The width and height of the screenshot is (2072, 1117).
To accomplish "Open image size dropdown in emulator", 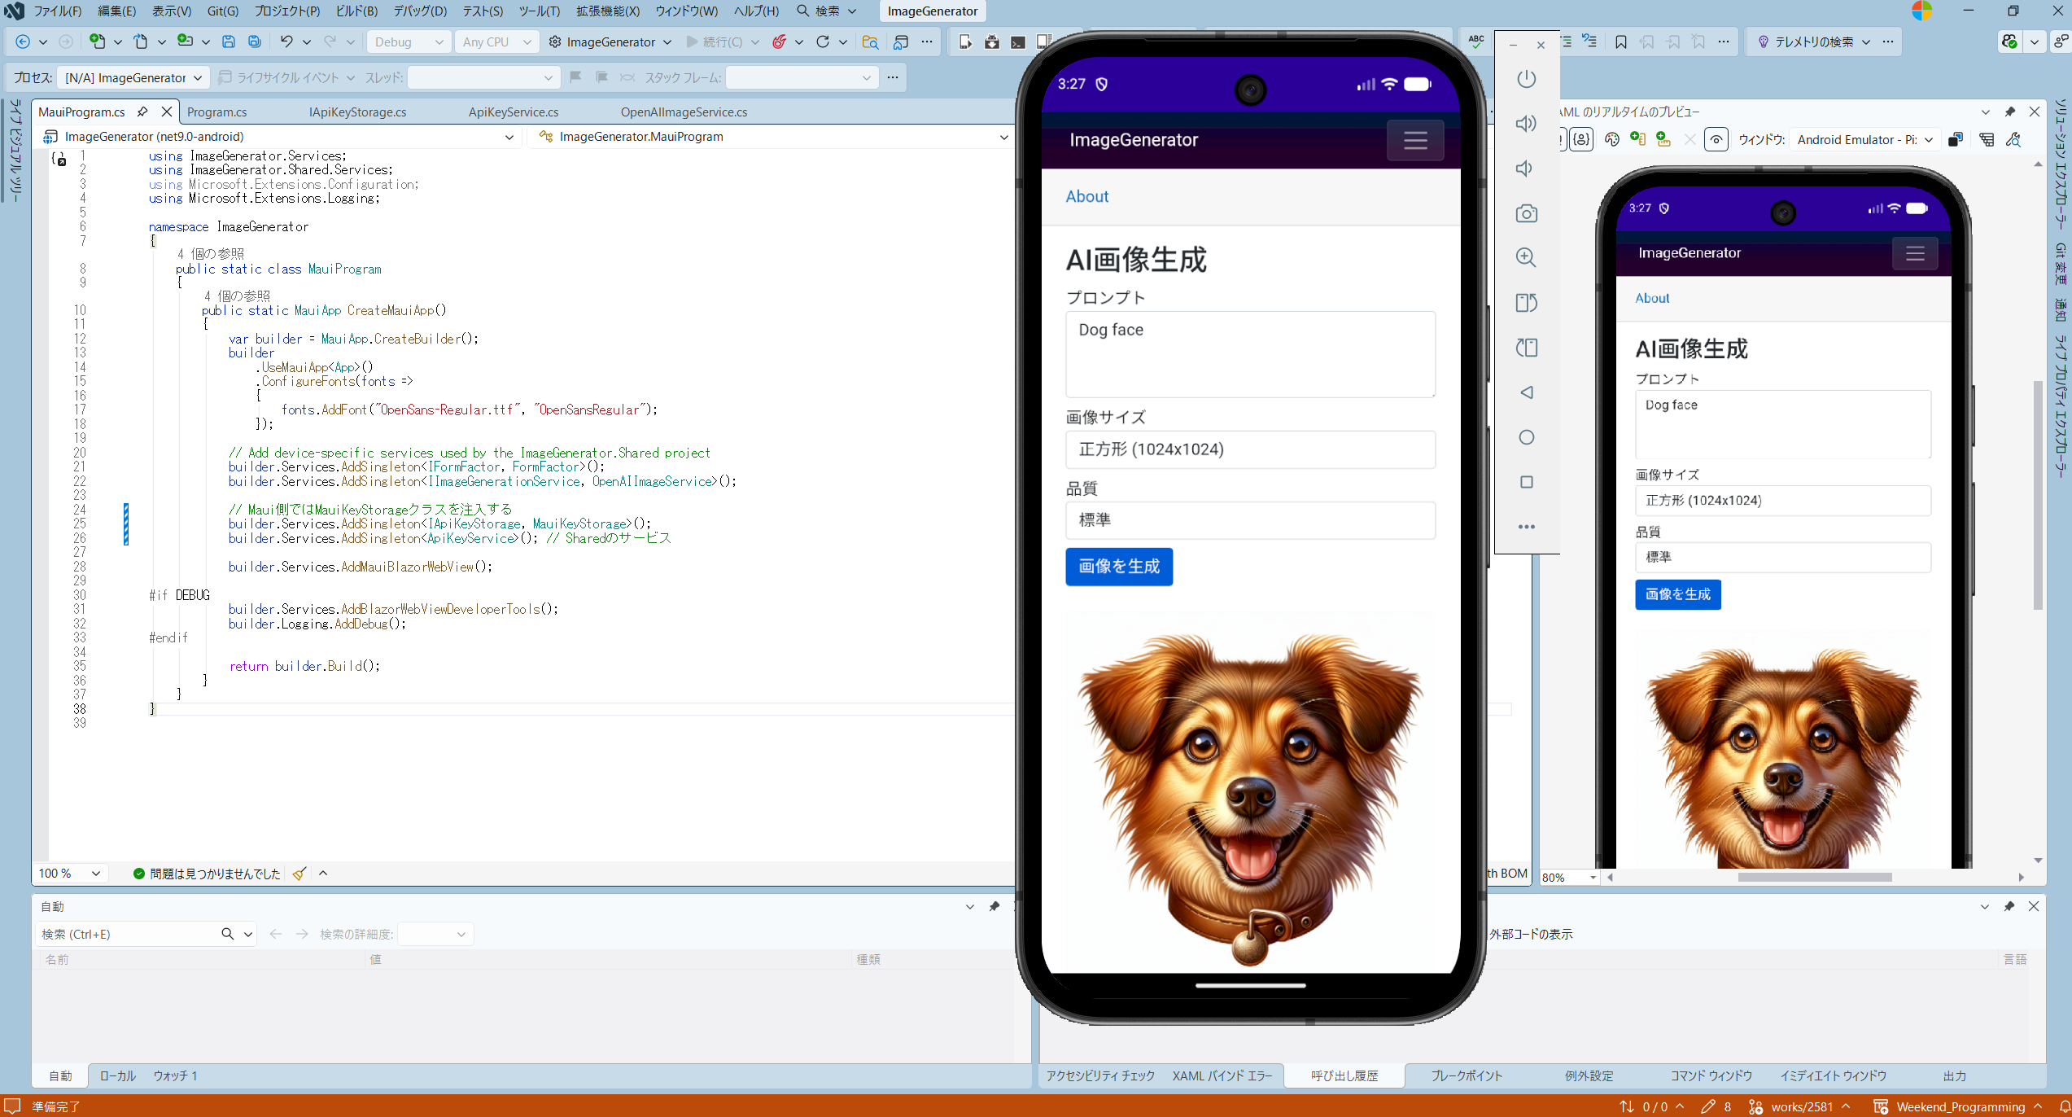I will point(1250,449).
